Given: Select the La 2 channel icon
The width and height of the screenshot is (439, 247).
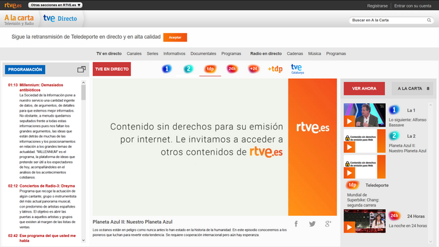Looking at the screenshot, I should pos(188,69).
